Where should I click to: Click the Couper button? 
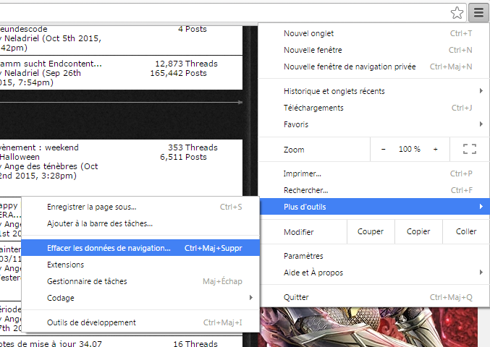tap(370, 232)
